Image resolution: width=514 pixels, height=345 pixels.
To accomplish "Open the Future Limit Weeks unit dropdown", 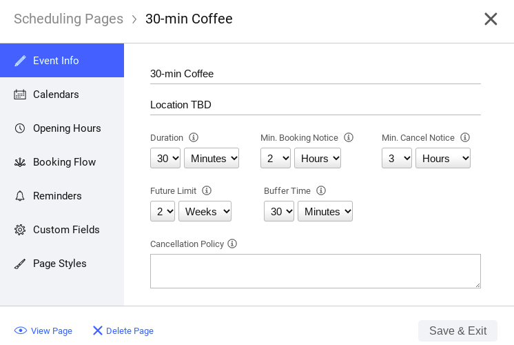I will click(205, 211).
